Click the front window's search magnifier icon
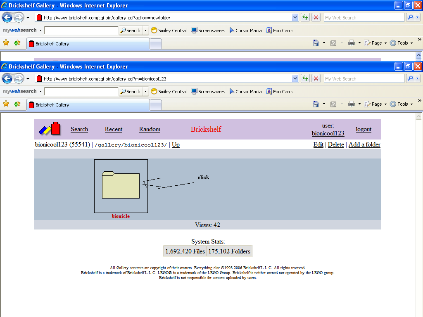This screenshot has width=423, height=317. pyautogui.click(x=410, y=78)
